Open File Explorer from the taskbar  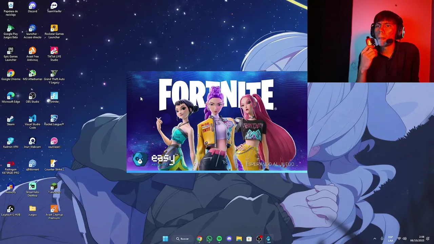tap(239, 239)
